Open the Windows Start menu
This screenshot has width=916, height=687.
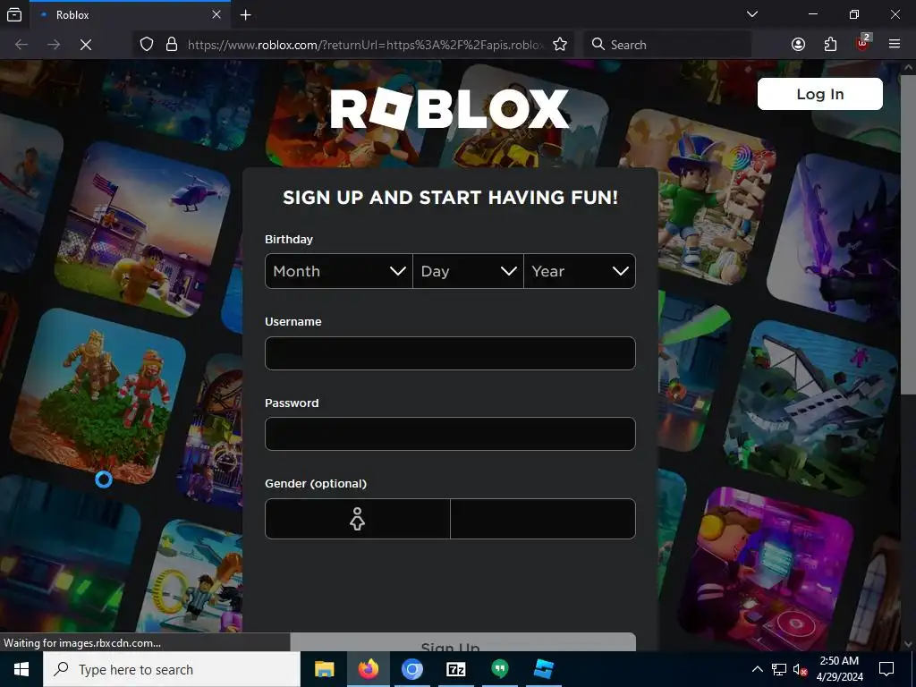[x=21, y=669]
